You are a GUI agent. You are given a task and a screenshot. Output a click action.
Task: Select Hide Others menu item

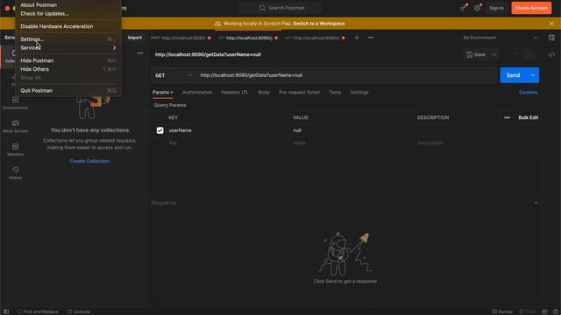point(35,69)
